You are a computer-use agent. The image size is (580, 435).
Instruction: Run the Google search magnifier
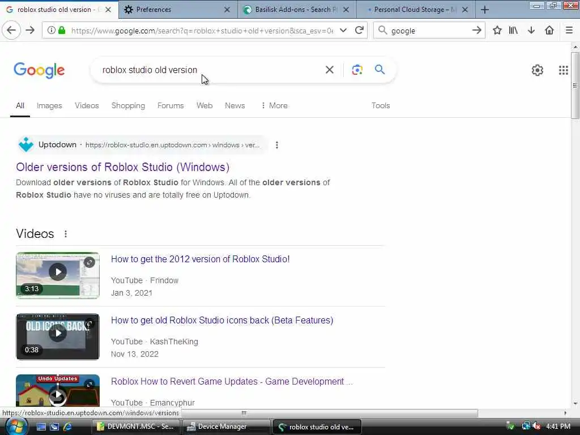379,69
